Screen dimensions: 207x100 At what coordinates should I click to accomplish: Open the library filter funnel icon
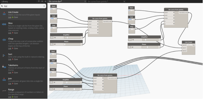(39, 1)
